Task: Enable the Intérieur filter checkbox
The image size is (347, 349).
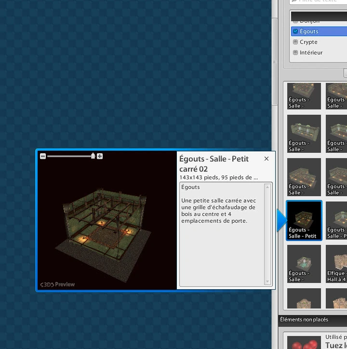Action: pyautogui.click(x=295, y=53)
